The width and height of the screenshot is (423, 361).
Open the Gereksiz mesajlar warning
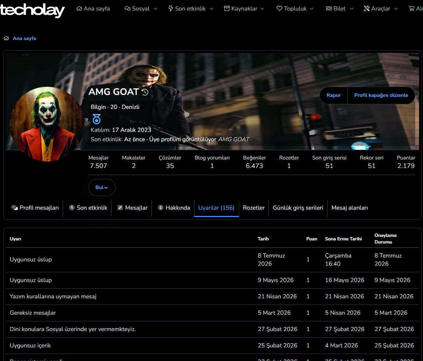coord(33,313)
